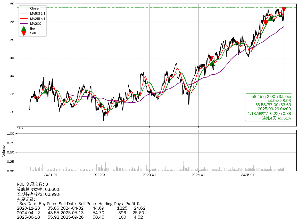Click the red Sell triangle in legend

[x=24, y=33]
